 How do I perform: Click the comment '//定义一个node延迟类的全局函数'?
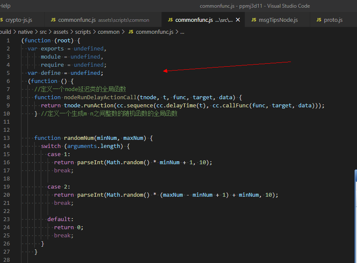[x=80, y=89]
